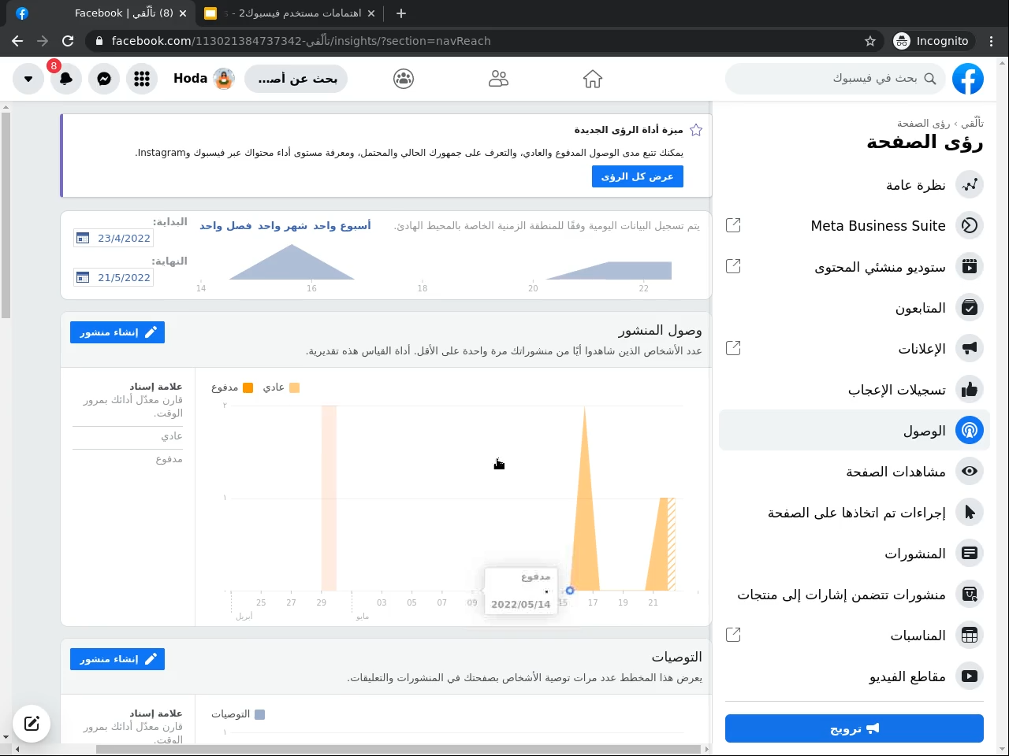Reload the page in browser
The height and width of the screenshot is (756, 1009).
(68, 41)
